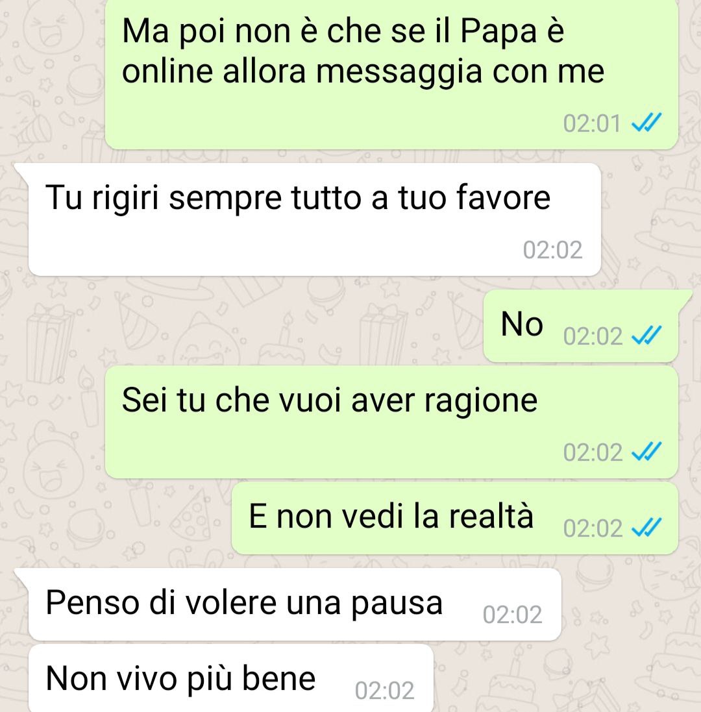Click the blue read ticks on Papa message
The image size is (701, 712).
click(x=646, y=123)
